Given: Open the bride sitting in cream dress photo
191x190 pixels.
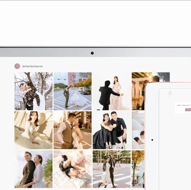Looking at the screenshot, I should pos(33,130).
